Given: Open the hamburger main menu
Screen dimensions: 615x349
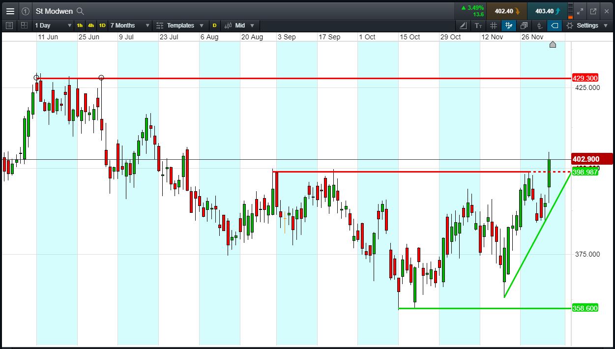Looking at the screenshot, I should coord(10,11).
